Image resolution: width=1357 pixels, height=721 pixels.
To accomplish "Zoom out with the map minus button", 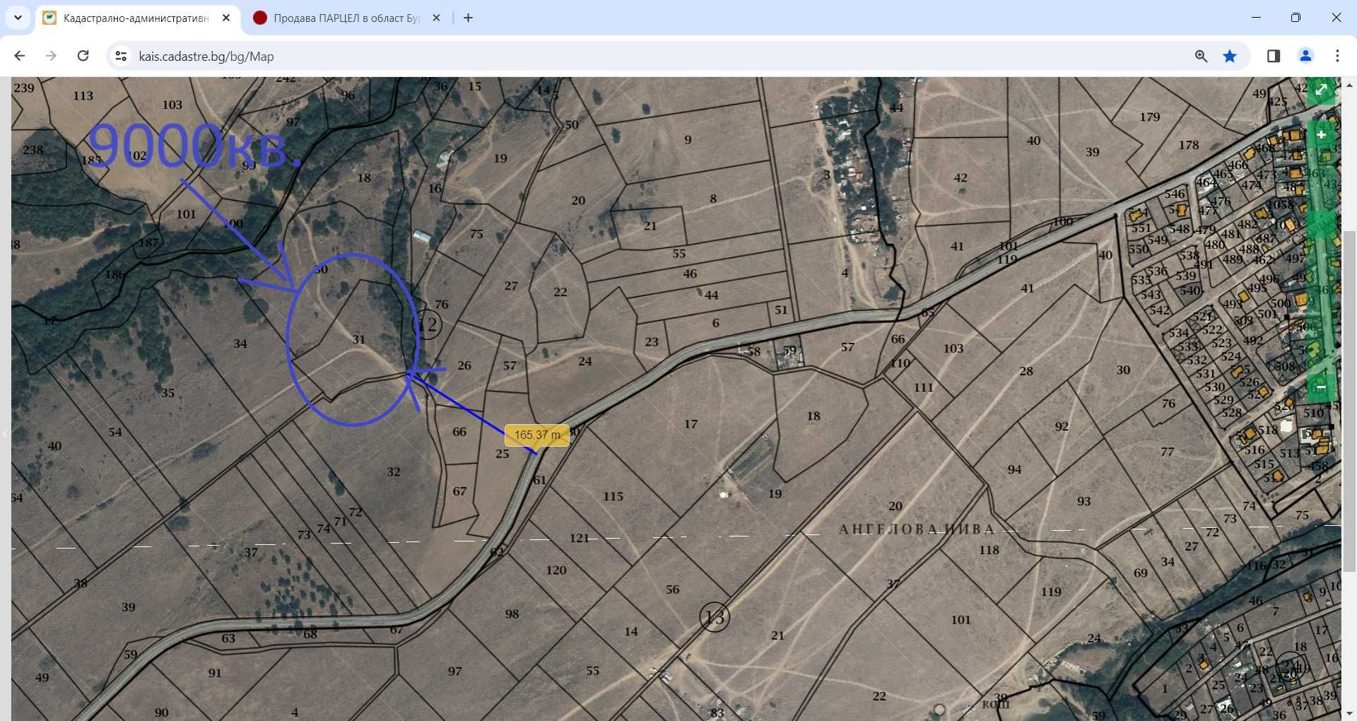I will 1321,387.
